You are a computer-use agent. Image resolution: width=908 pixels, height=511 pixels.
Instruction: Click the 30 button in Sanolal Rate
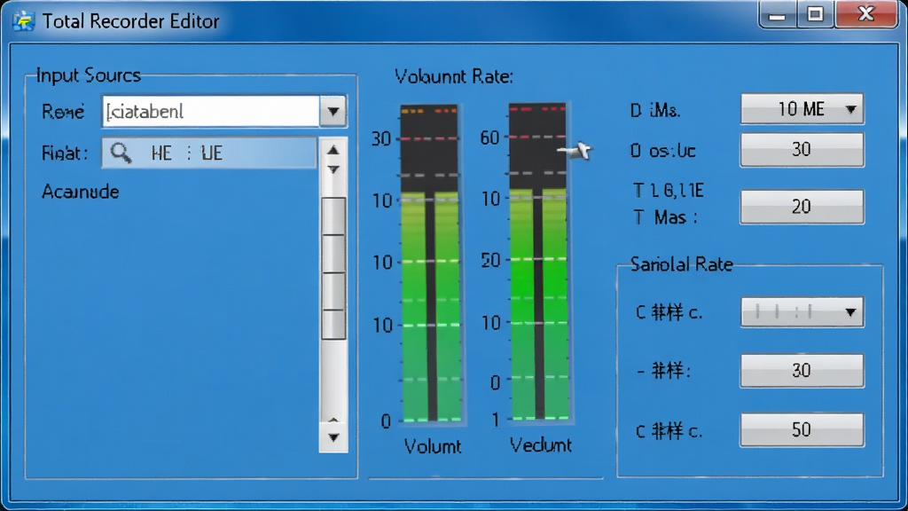[x=802, y=370]
